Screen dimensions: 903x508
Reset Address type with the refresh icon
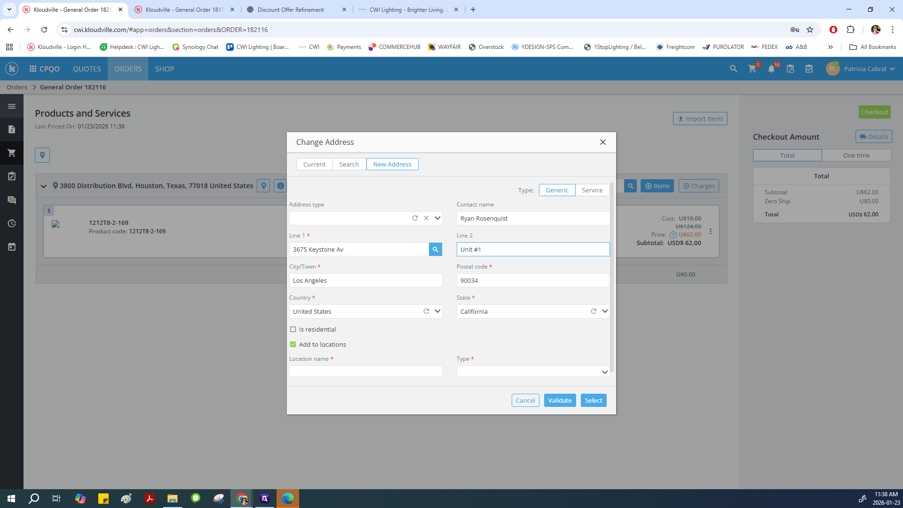pos(415,218)
